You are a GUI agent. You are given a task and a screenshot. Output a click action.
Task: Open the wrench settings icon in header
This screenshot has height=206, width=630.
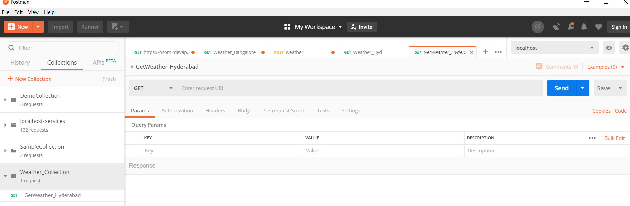click(x=571, y=26)
